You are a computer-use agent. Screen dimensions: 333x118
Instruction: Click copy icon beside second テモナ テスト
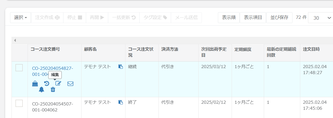pos(121,102)
